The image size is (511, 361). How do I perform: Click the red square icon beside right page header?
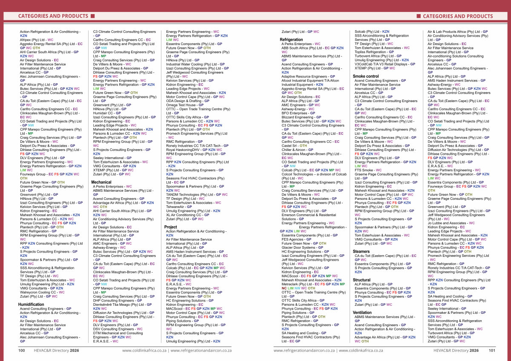[419, 16]
